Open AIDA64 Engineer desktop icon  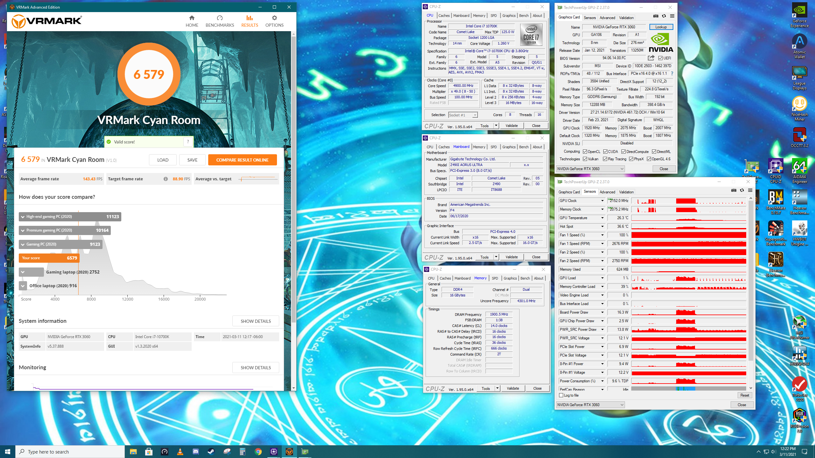(x=799, y=171)
